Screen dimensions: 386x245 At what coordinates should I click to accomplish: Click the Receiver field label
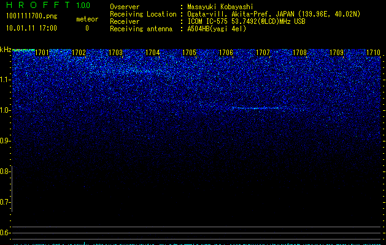pyautogui.click(x=125, y=21)
